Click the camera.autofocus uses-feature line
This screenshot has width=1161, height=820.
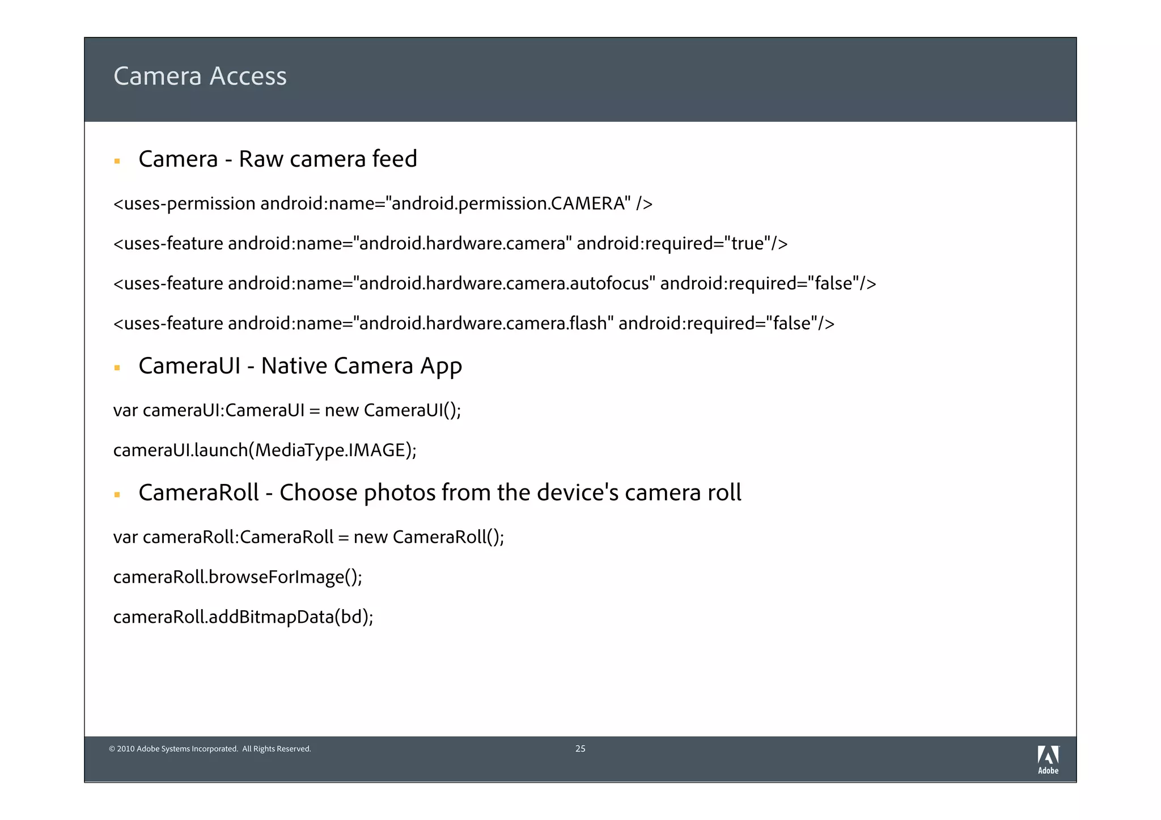pyautogui.click(x=494, y=283)
